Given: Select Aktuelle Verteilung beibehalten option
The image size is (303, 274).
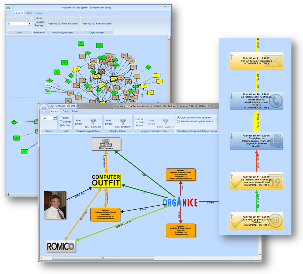Looking at the screenshot, I should [x=178, y=121].
